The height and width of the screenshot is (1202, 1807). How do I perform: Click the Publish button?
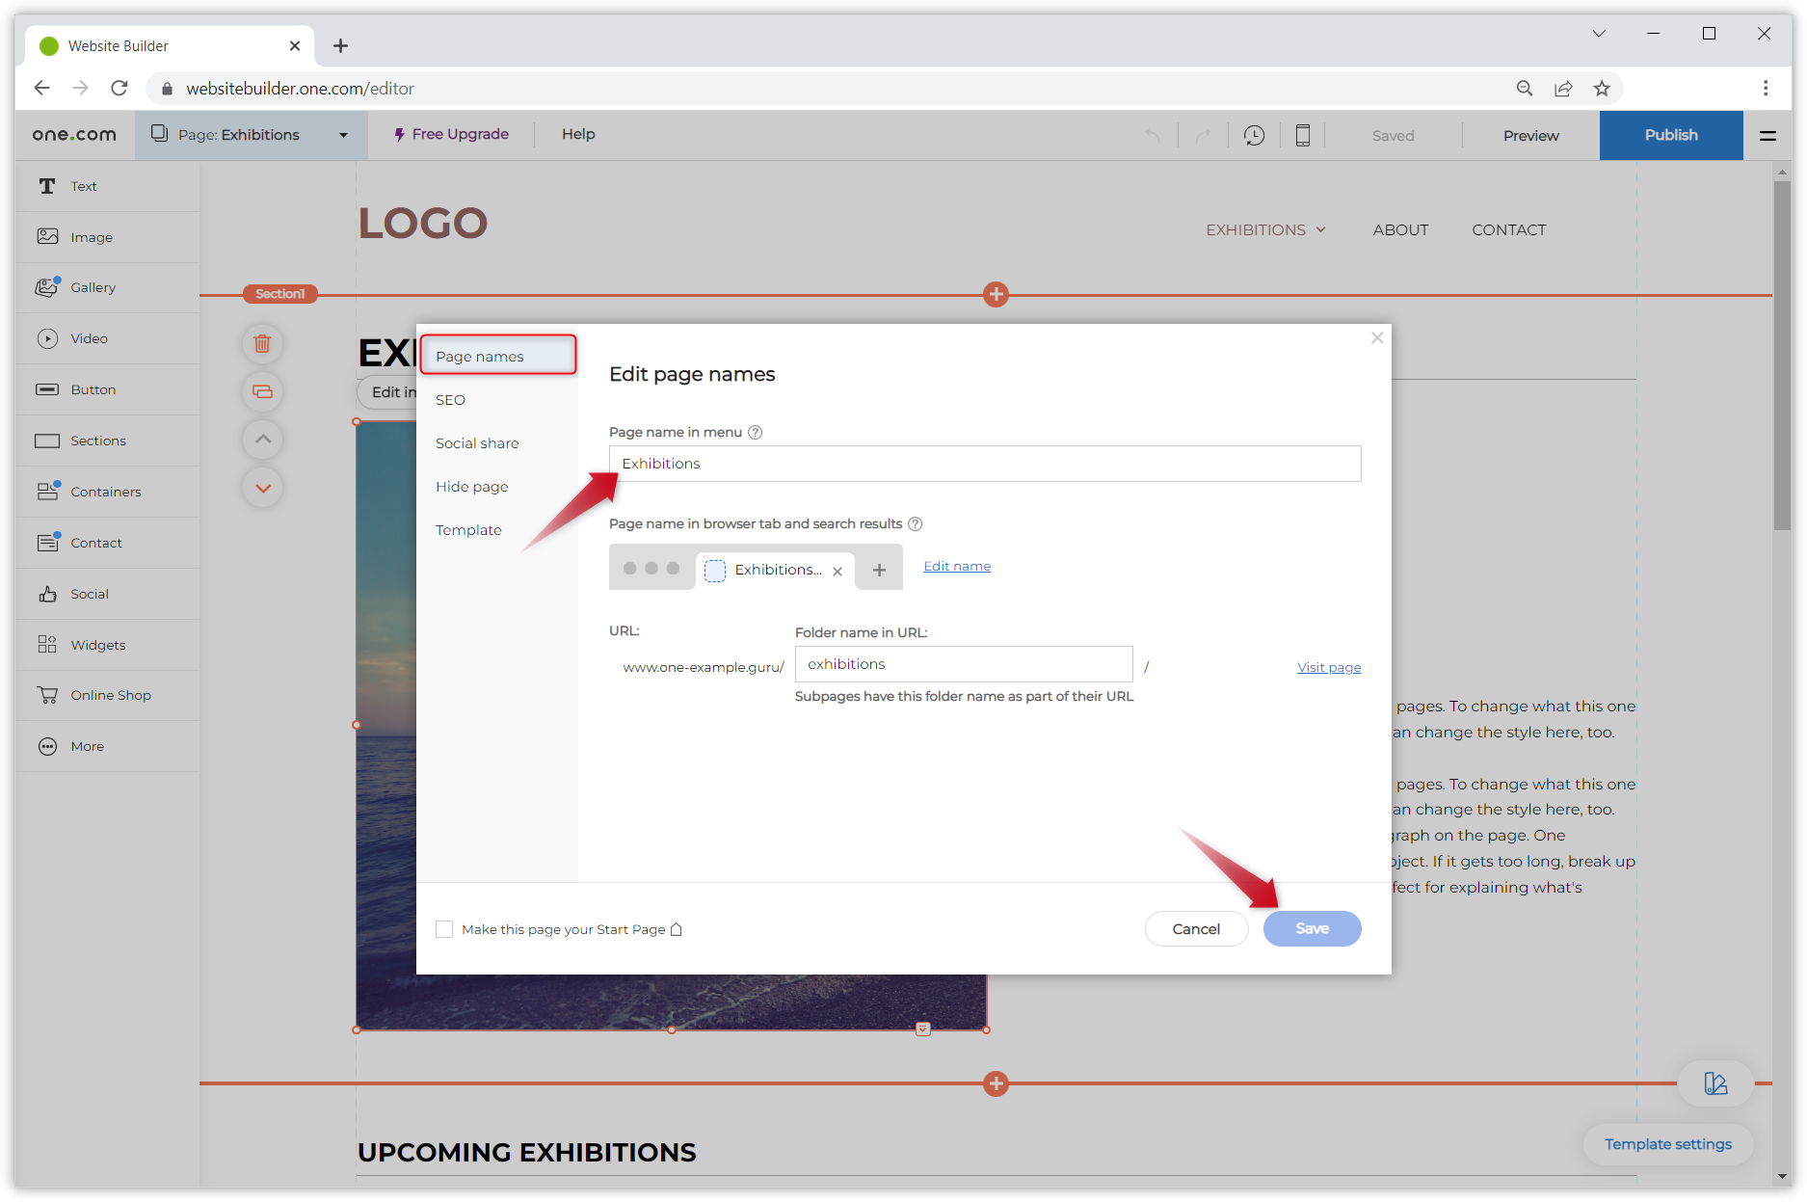pos(1671,135)
